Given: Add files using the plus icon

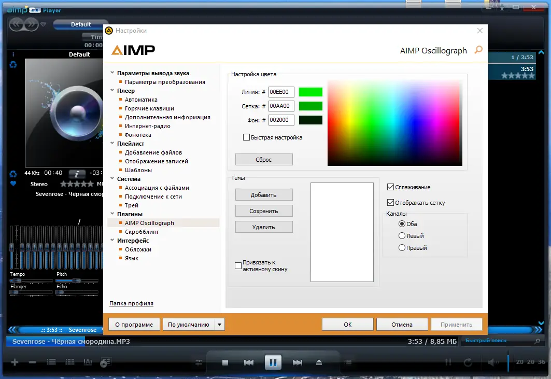Looking at the screenshot, I should pyautogui.click(x=14, y=362).
